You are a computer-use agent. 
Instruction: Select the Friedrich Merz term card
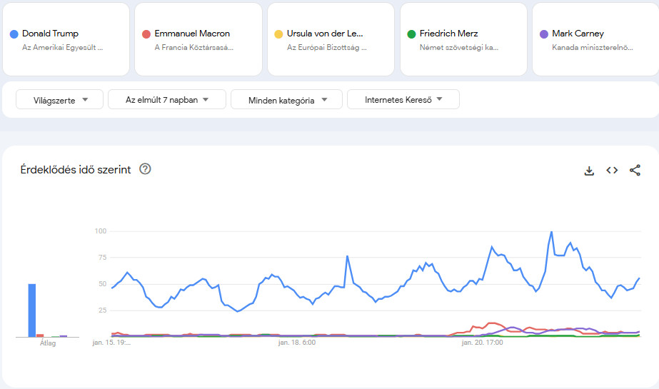coord(463,39)
